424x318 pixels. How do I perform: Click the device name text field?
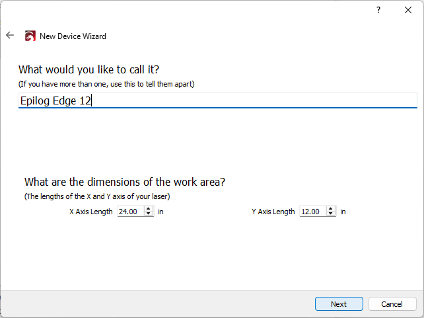[x=218, y=100]
